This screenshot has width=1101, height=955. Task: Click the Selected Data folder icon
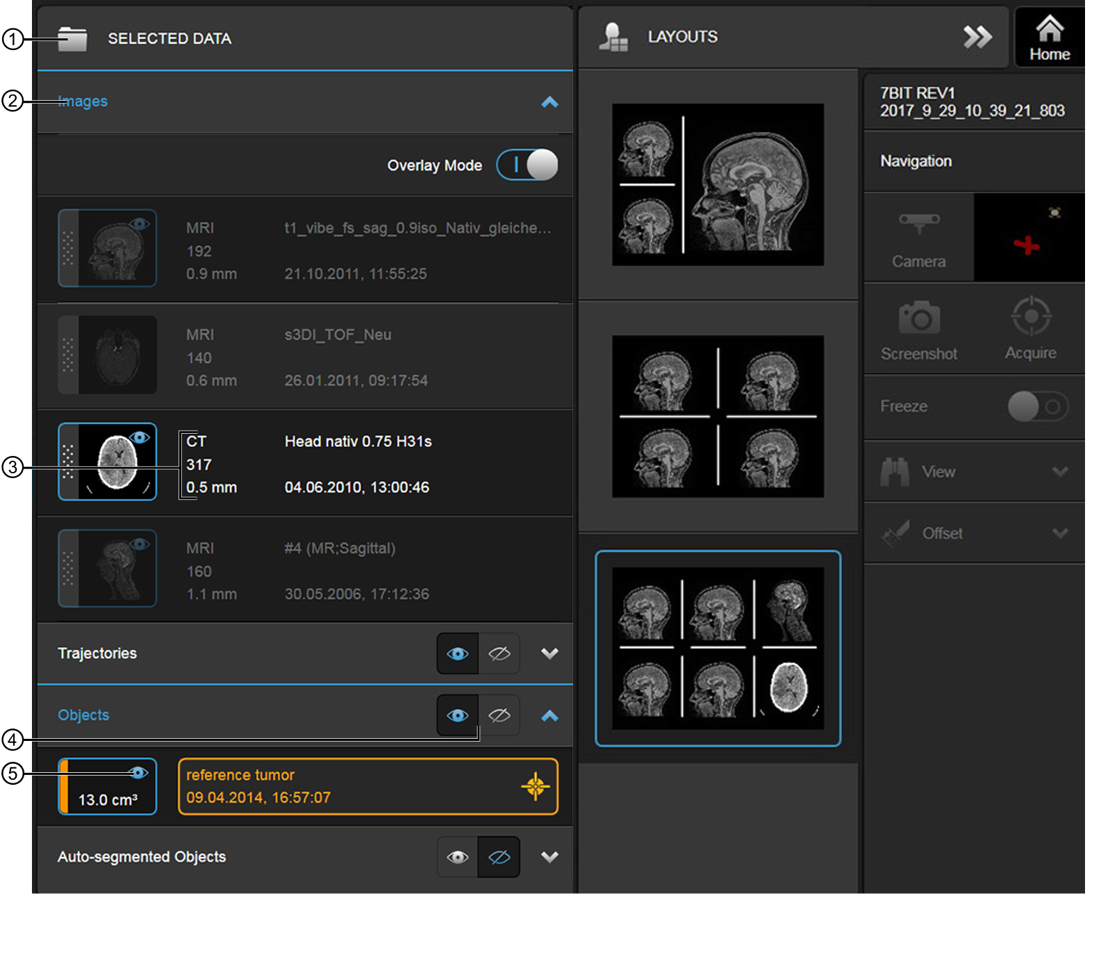pos(73,39)
